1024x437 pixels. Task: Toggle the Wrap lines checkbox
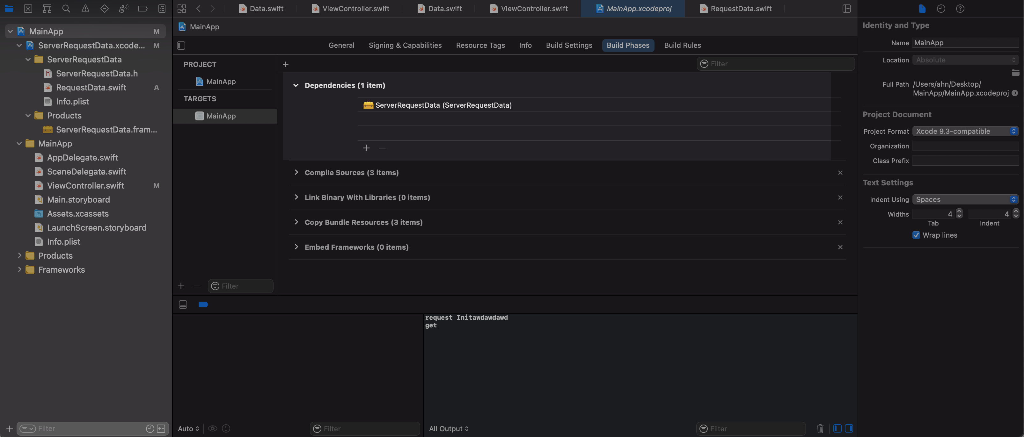(x=916, y=235)
